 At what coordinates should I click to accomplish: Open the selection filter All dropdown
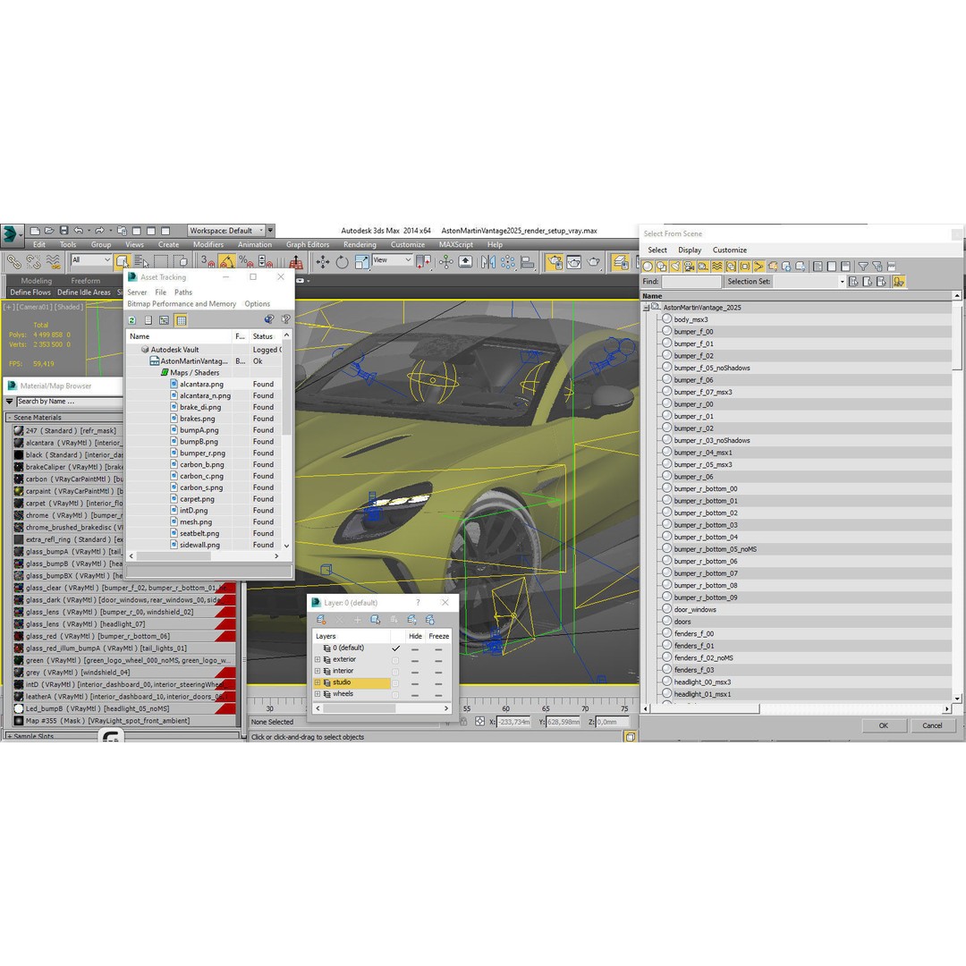[90, 260]
